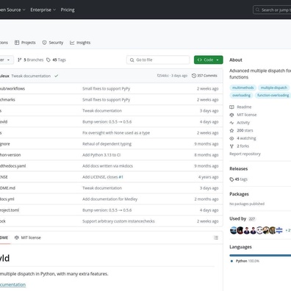This screenshot has width=291, height=291.
Task: View the 5 Branches list
Action: (30, 60)
